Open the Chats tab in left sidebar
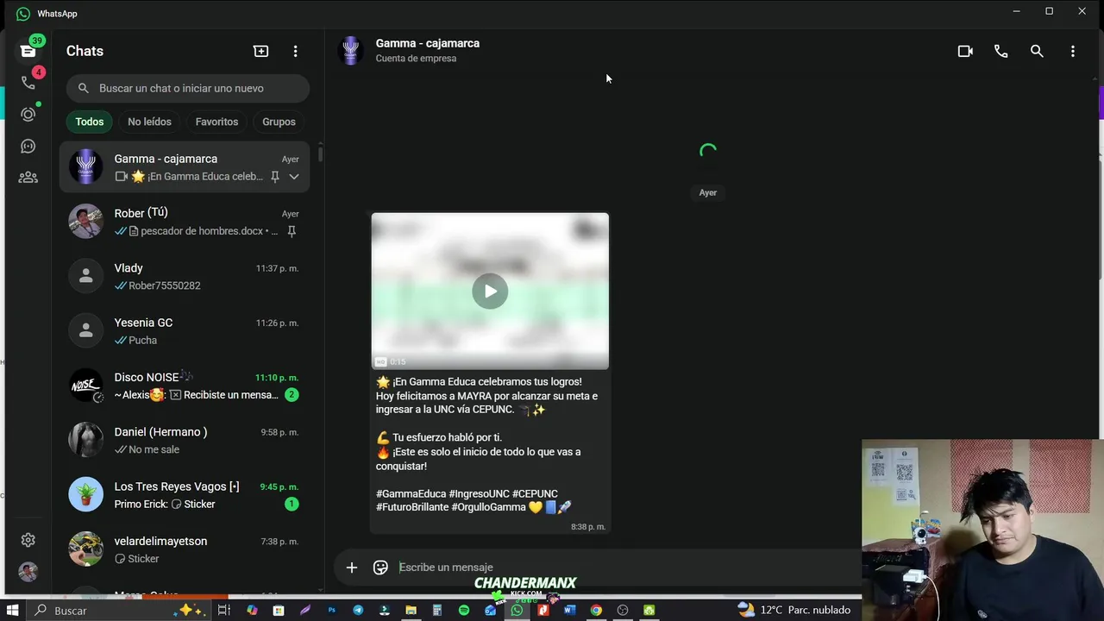The width and height of the screenshot is (1104, 621). (28, 51)
